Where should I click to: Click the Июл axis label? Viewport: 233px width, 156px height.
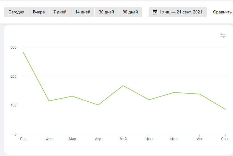(x=174, y=139)
